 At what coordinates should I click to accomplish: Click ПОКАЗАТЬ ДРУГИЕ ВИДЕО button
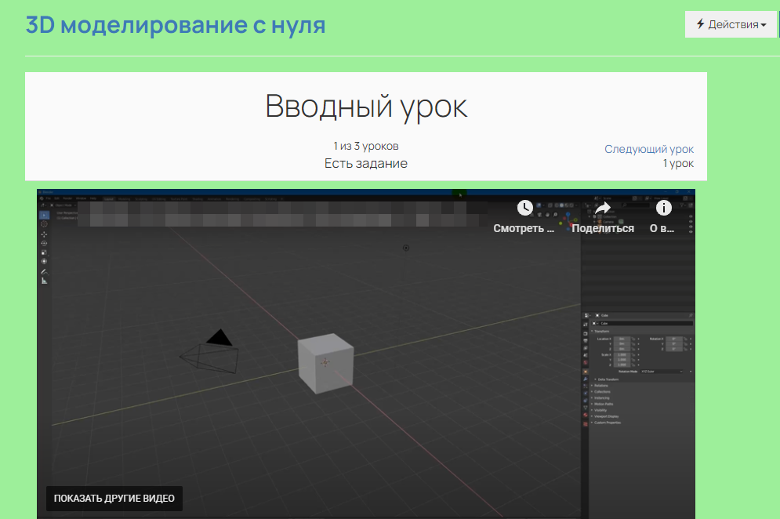[114, 498]
